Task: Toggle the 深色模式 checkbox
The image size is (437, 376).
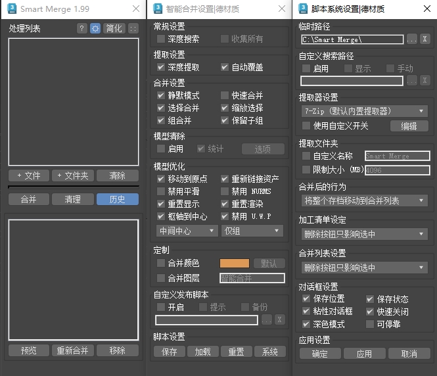Action: click(x=306, y=324)
